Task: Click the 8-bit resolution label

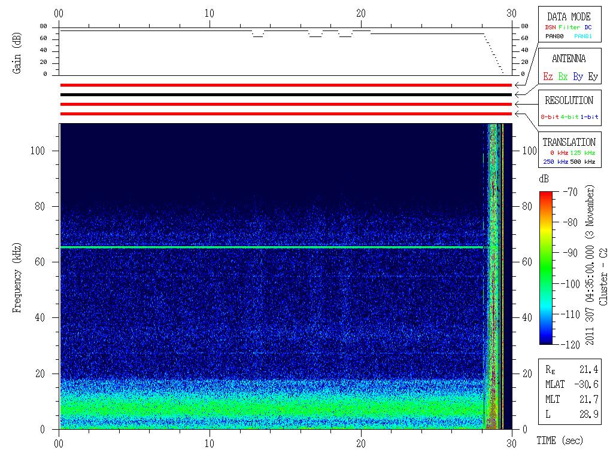Action: pyautogui.click(x=551, y=117)
